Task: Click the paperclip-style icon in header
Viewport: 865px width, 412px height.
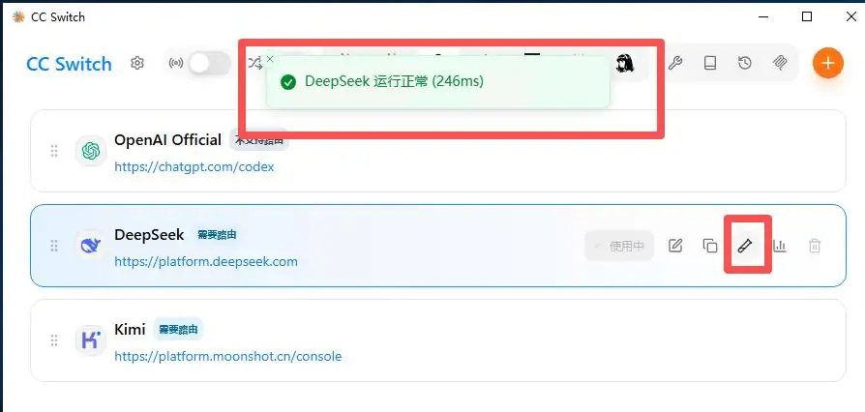Action: (780, 63)
